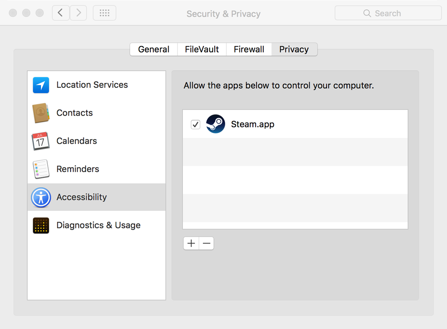Open the FileVault tab

[202, 49]
